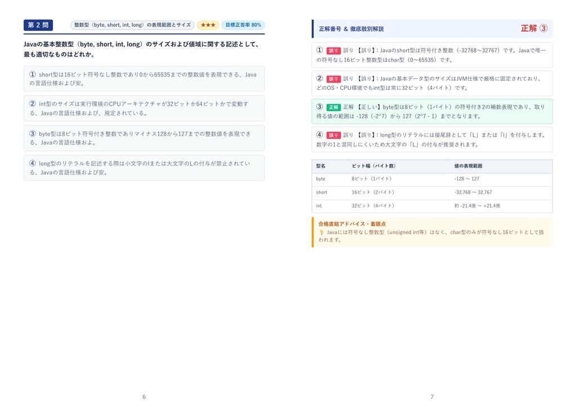Image resolution: width=576 pixels, height=409 pixels.
Task: Click the 第 2 問 question badge
Action: point(38,25)
